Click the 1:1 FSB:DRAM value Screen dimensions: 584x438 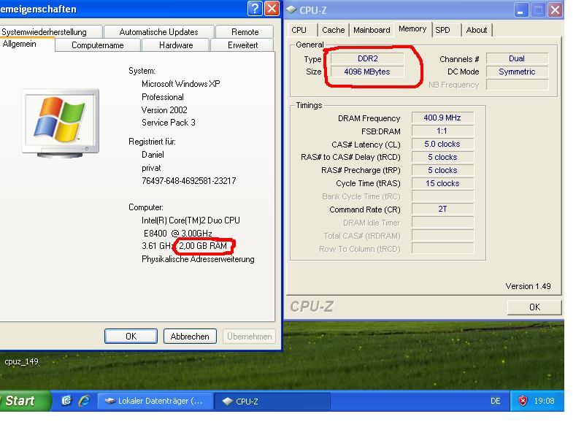[x=442, y=131]
